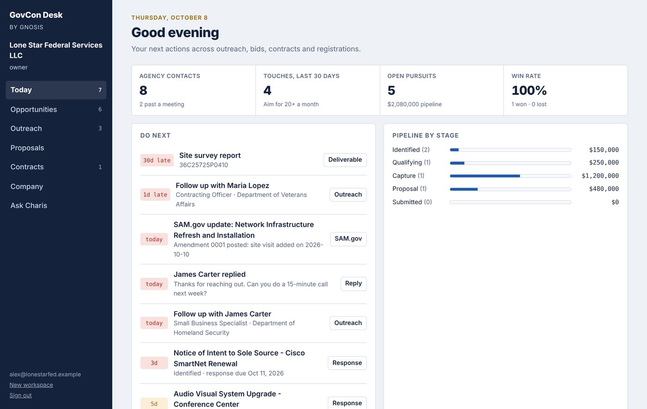The width and height of the screenshot is (647, 409).
Task: Select the Capture stage progress bar
Action: (510, 176)
